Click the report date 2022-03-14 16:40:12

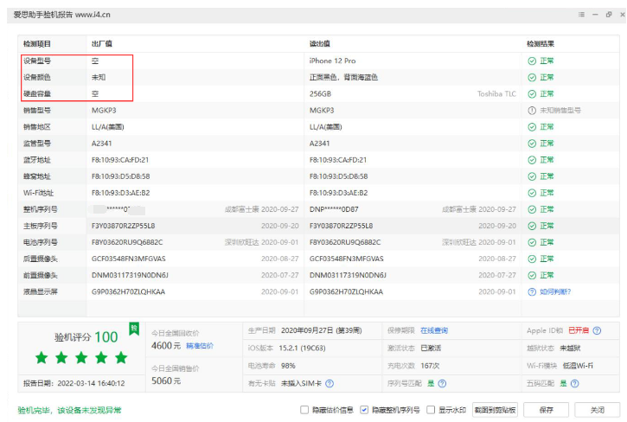(91, 383)
